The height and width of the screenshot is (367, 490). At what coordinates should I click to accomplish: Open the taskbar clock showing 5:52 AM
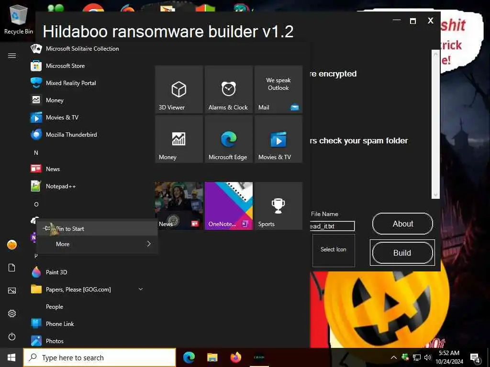point(449,357)
